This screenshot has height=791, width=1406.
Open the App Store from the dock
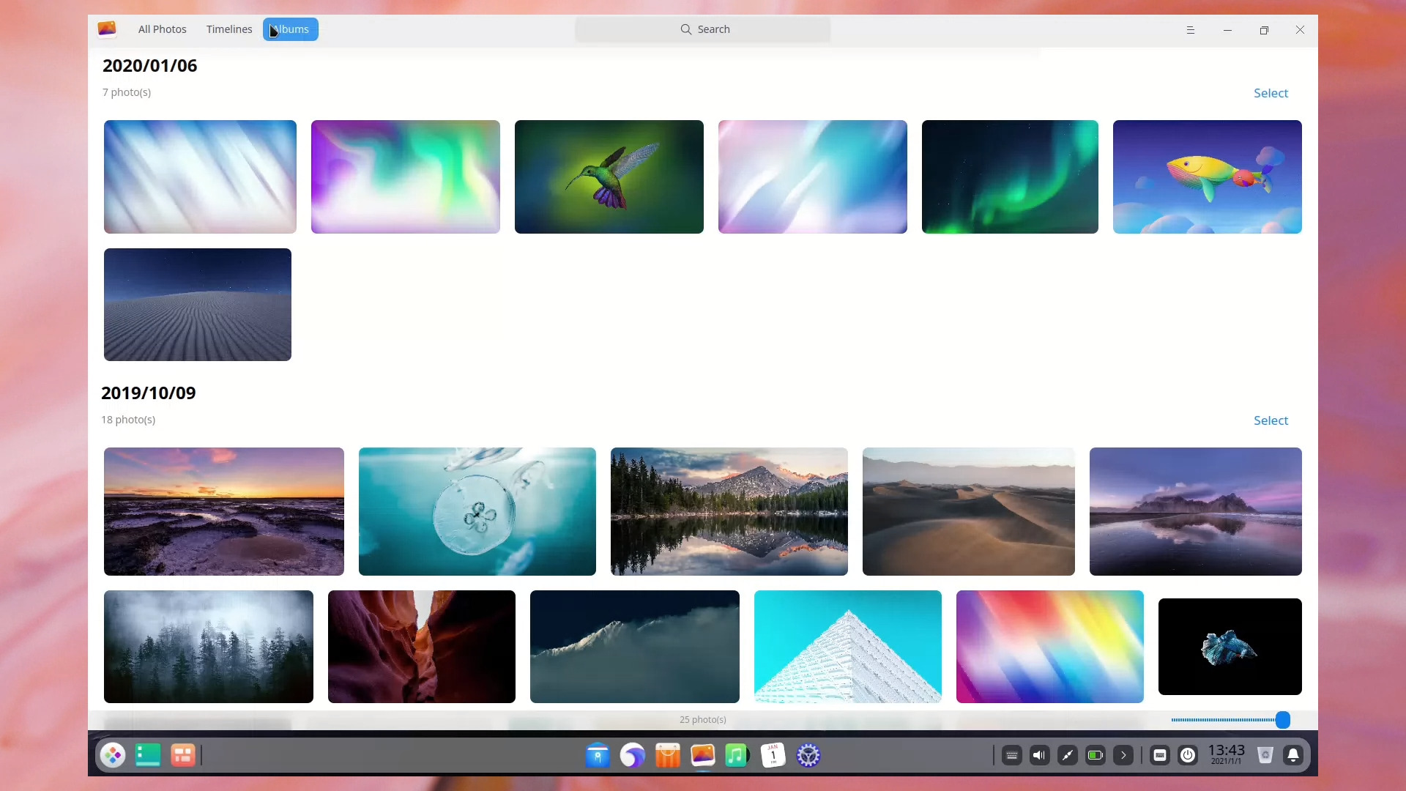(x=668, y=755)
